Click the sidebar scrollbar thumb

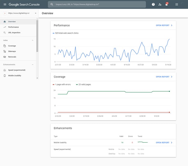(37, 36)
